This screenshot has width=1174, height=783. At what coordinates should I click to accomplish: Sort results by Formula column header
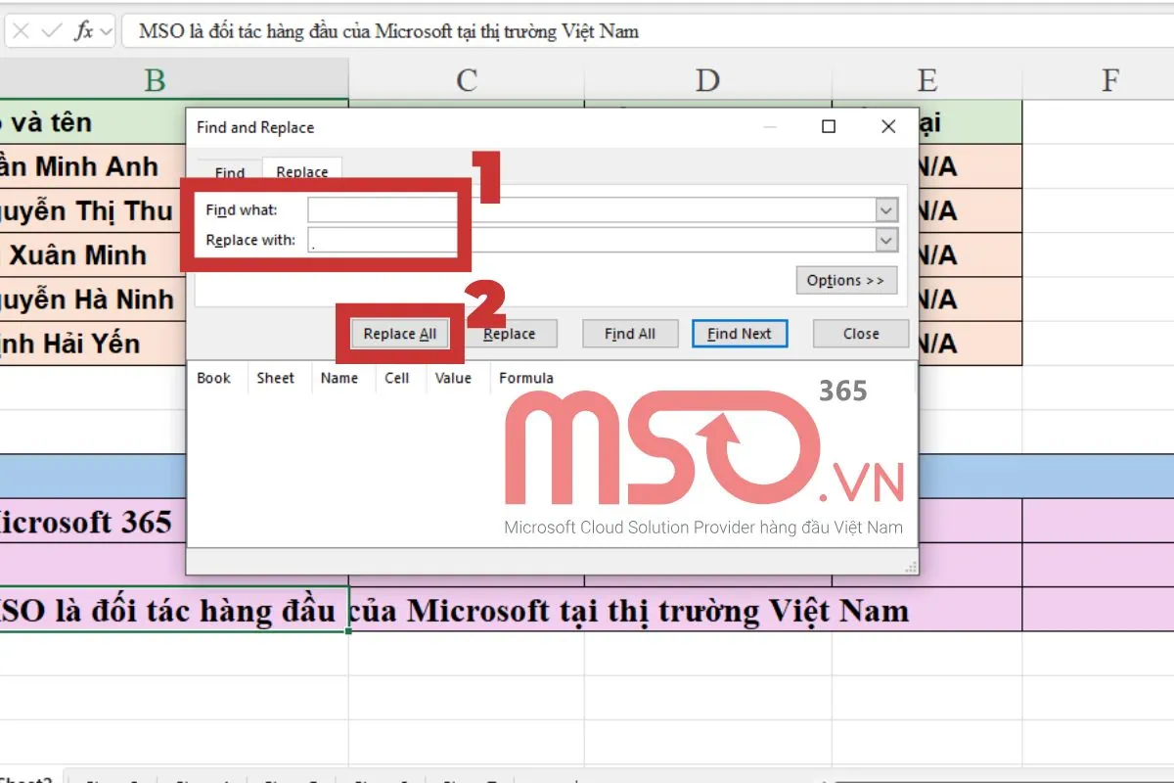pos(526,378)
